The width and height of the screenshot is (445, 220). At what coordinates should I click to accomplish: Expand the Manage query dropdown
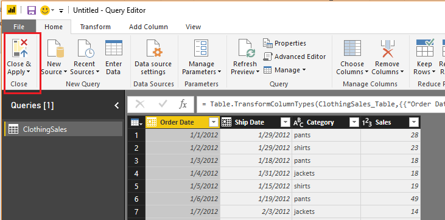point(304,70)
